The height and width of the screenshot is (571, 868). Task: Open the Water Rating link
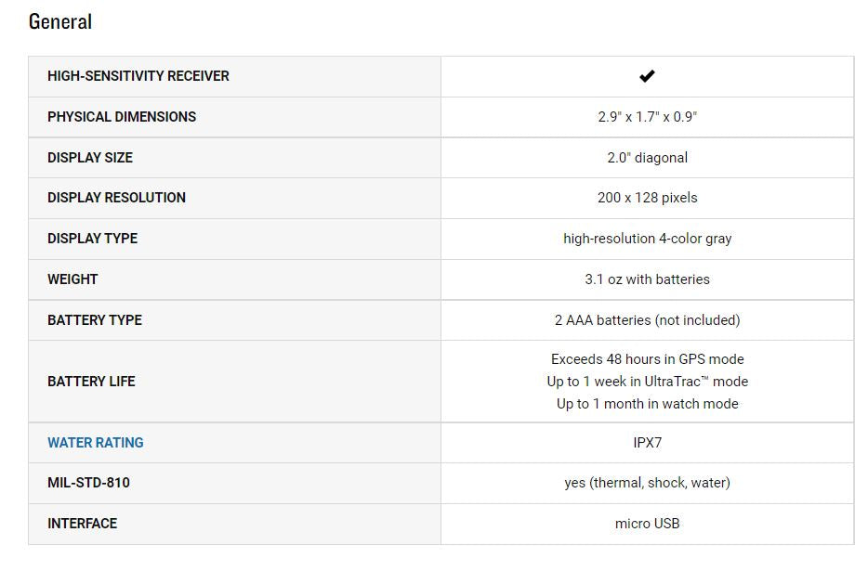96,443
